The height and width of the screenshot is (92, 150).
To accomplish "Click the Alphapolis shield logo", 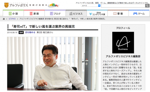I will pyautogui.click(x=6, y=5).
